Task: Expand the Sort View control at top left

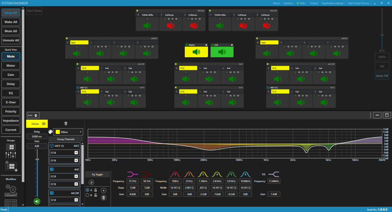Action: click(34, 11)
